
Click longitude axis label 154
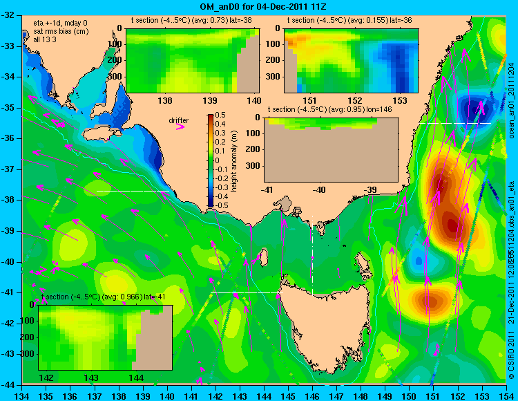(506, 395)
